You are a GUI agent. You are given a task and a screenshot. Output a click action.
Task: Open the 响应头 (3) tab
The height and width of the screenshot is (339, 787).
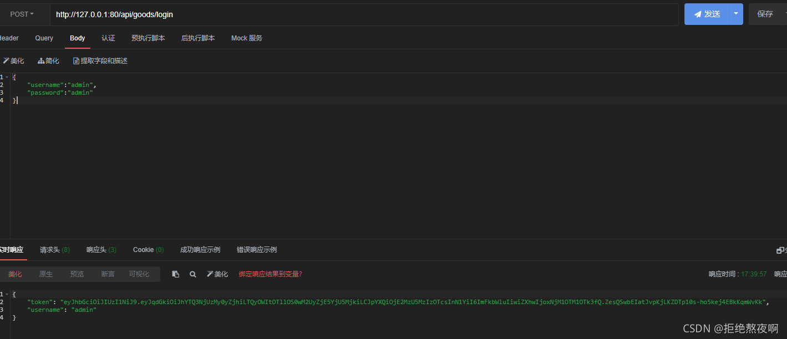[101, 250]
